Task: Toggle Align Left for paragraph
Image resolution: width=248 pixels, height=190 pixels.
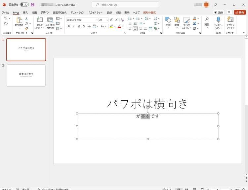Action: tap(130, 29)
